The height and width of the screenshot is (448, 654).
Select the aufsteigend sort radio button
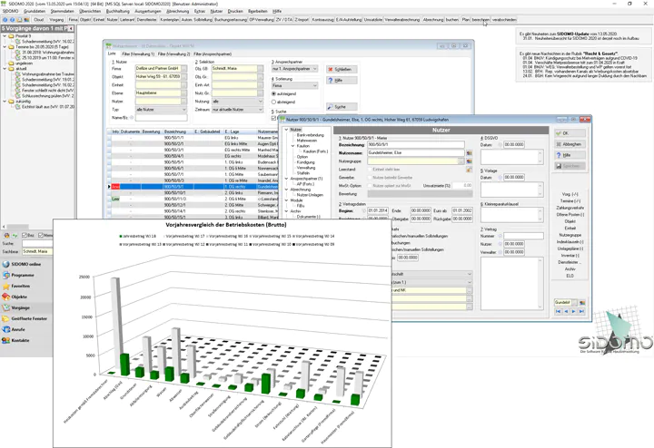coord(274,93)
